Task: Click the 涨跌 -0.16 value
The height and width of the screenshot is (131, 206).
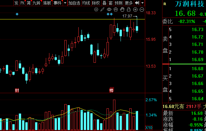Action: pos(198,119)
